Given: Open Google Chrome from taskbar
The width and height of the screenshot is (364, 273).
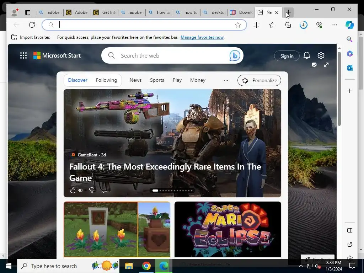Looking at the screenshot, I should coord(146,266).
